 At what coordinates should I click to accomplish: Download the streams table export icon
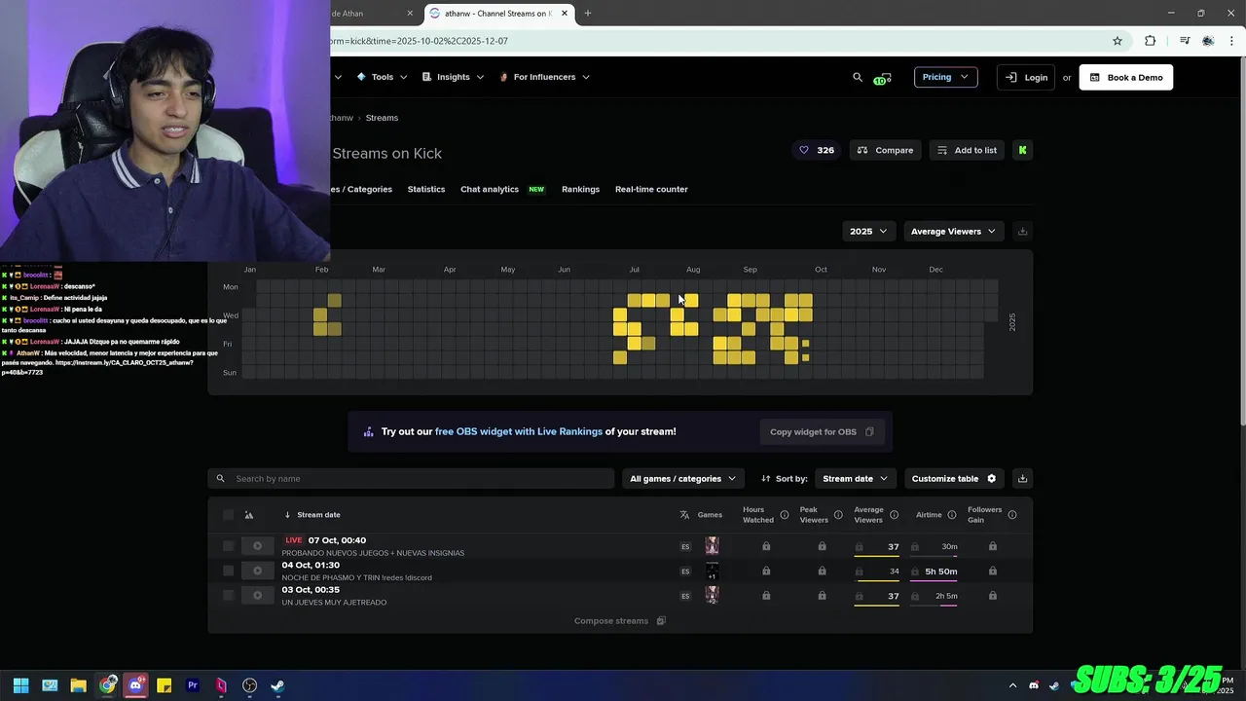tap(1022, 478)
